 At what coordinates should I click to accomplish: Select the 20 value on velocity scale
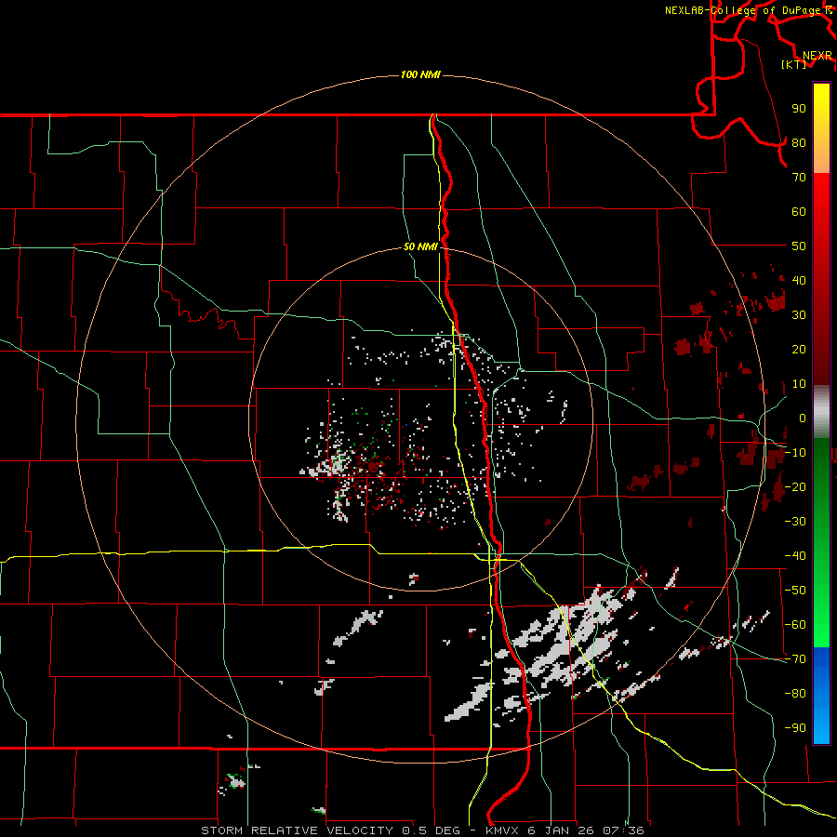click(x=799, y=349)
